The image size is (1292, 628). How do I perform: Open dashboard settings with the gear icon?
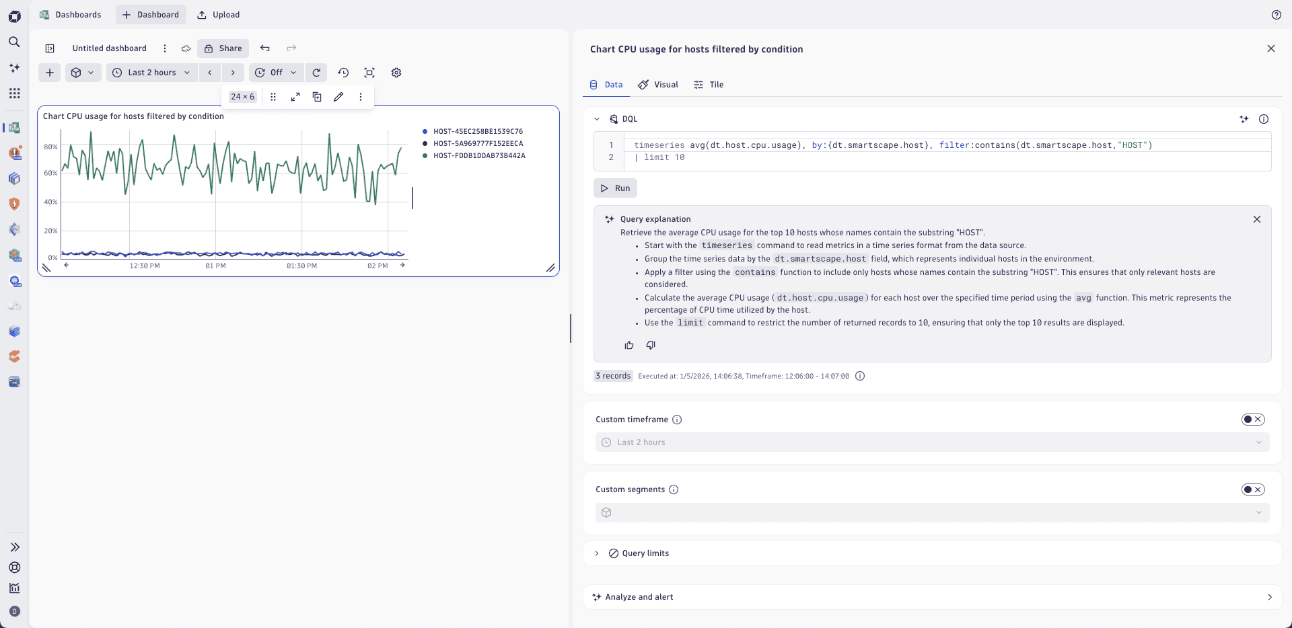tap(396, 73)
